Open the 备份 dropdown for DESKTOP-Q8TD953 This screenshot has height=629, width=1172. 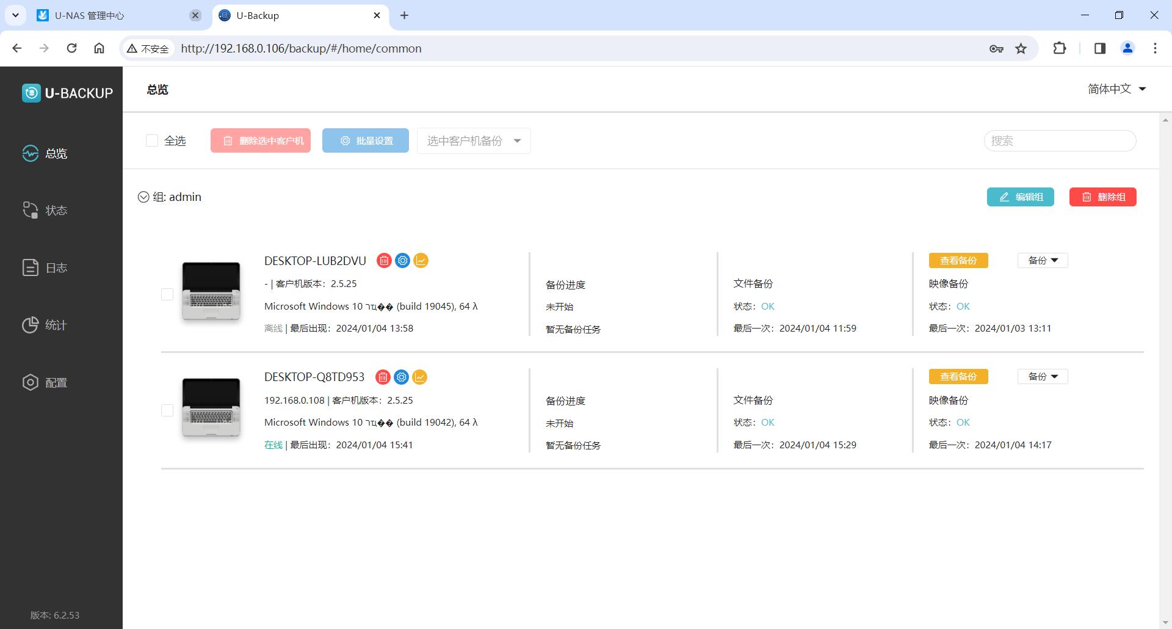tap(1042, 376)
